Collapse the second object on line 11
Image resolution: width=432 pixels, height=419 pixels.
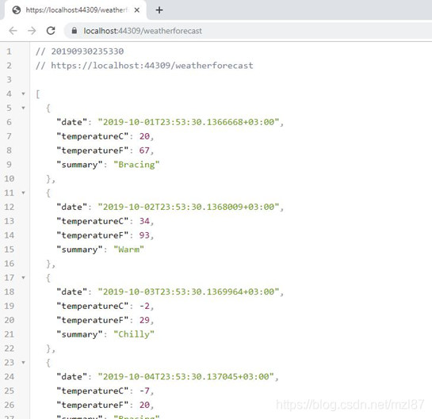point(24,192)
